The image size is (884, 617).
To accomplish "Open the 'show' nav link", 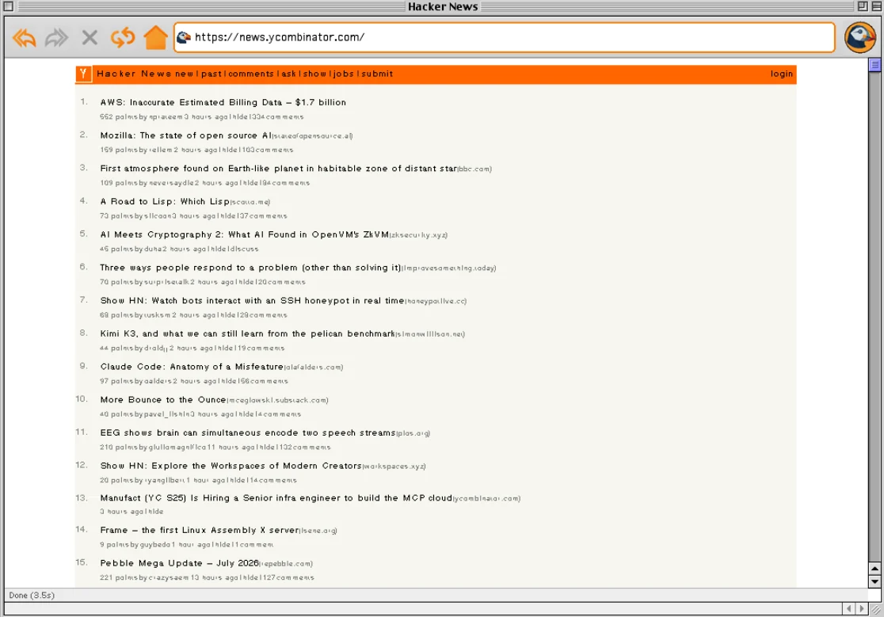I will coord(314,74).
